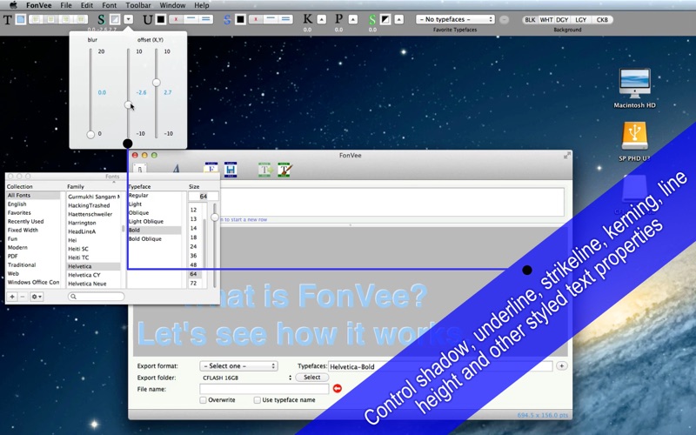The image size is (696, 435).
Task: Click the A font icon in FonVee window
Action: (x=177, y=169)
